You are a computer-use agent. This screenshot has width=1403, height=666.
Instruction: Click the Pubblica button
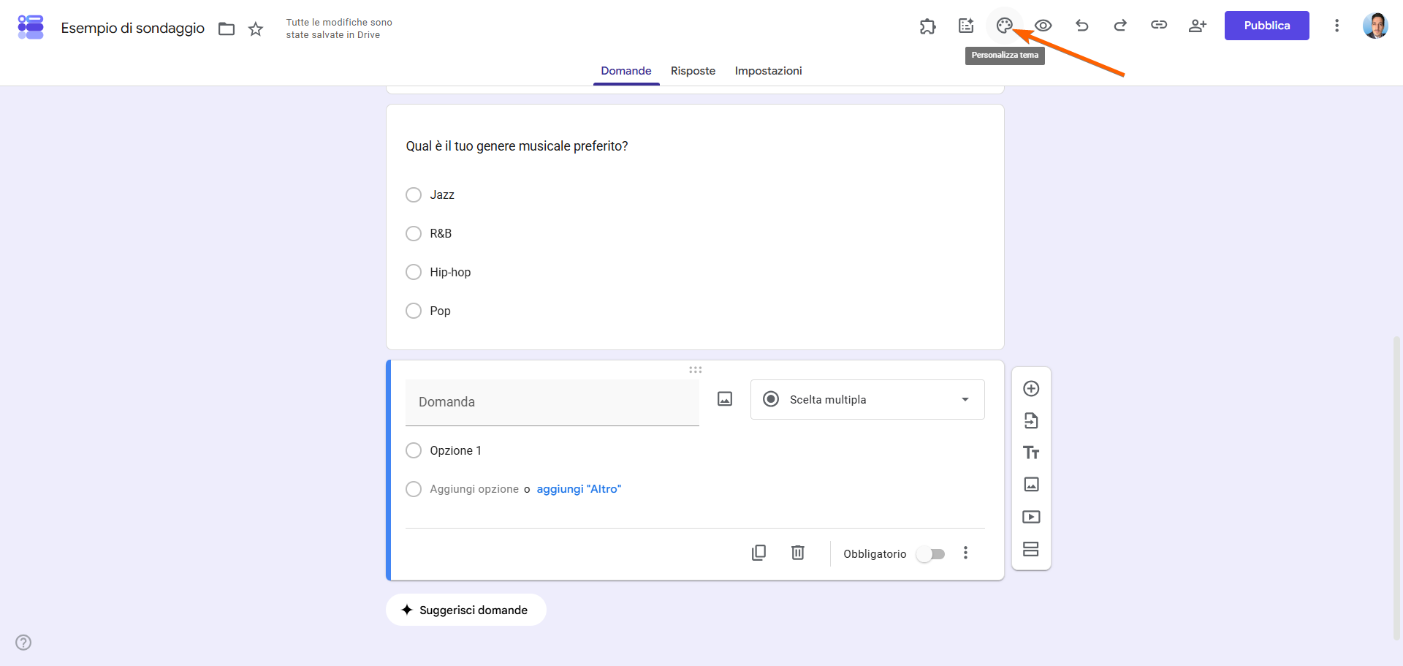pos(1267,26)
